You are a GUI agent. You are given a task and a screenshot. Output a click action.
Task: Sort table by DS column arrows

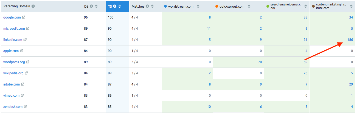coord(96,6)
